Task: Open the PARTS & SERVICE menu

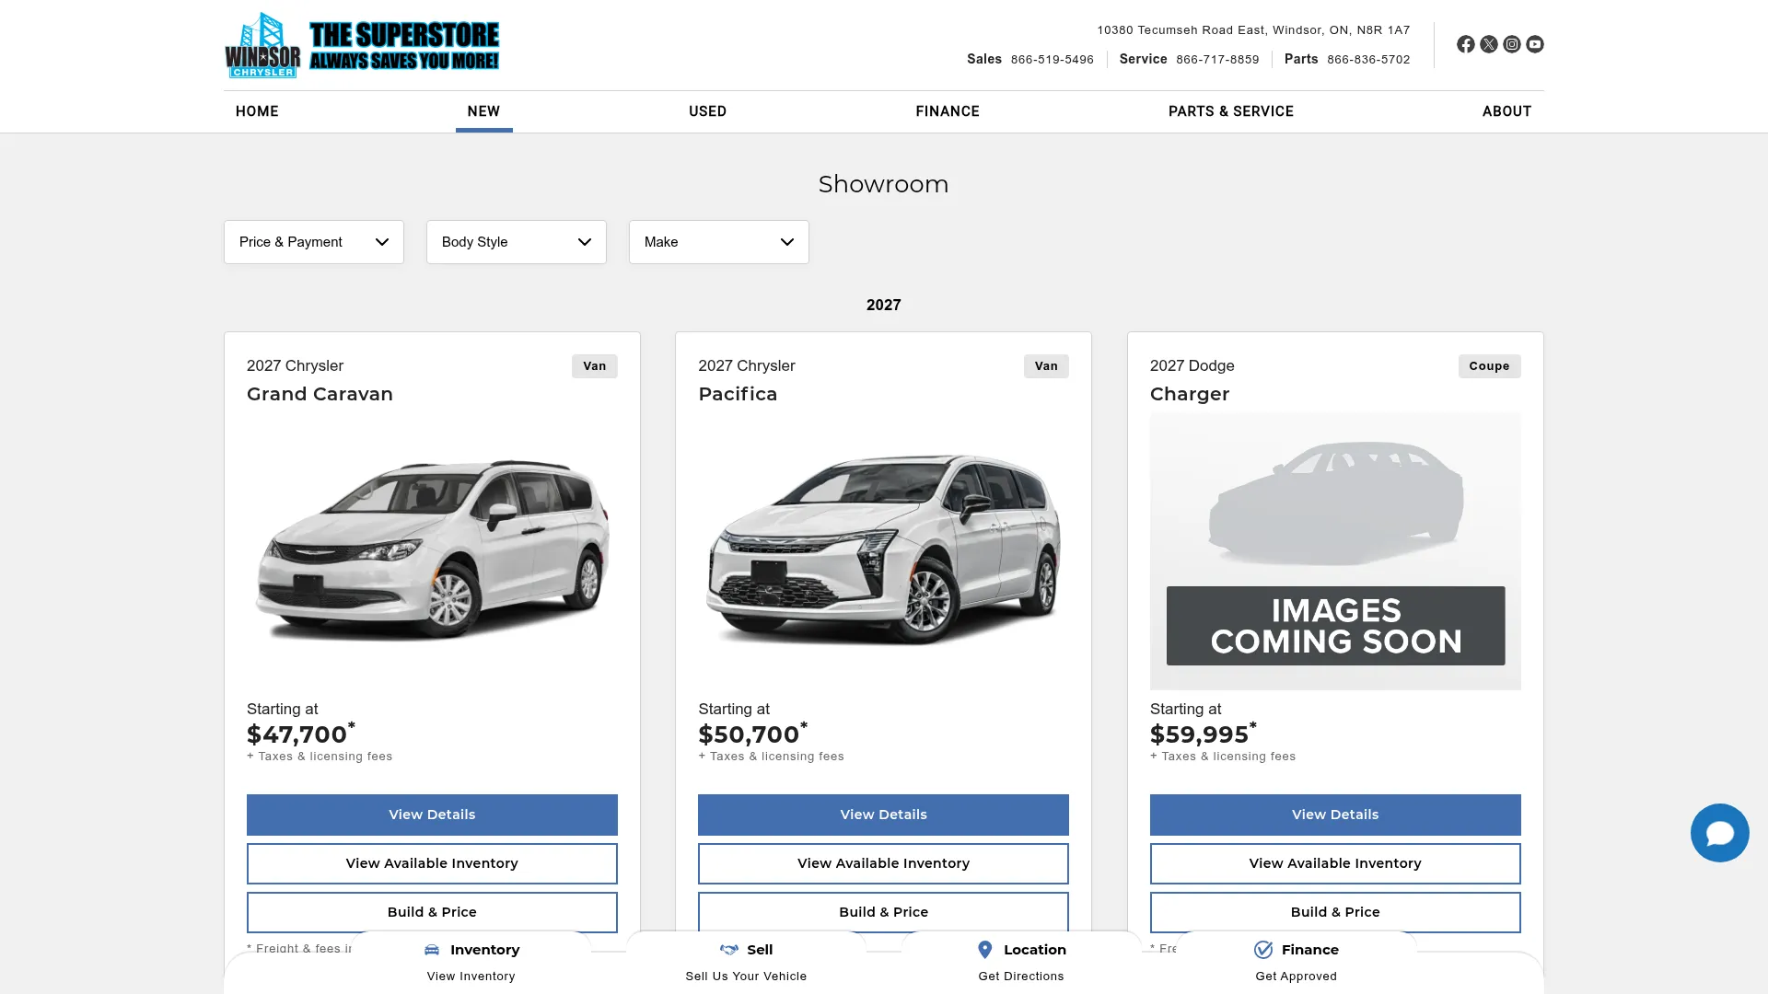Action: click(1231, 111)
